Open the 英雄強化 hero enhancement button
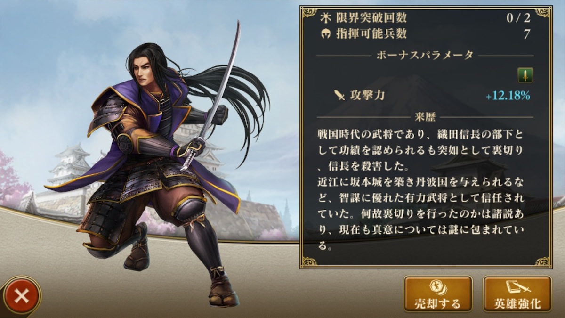The height and width of the screenshot is (318, 565). coord(517,294)
